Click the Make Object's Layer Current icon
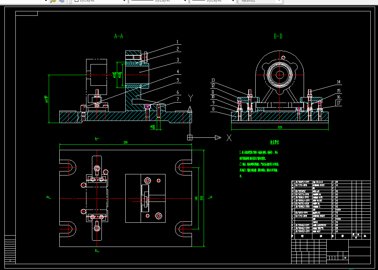378x270 pixels. pyautogui.click(x=53, y=1)
